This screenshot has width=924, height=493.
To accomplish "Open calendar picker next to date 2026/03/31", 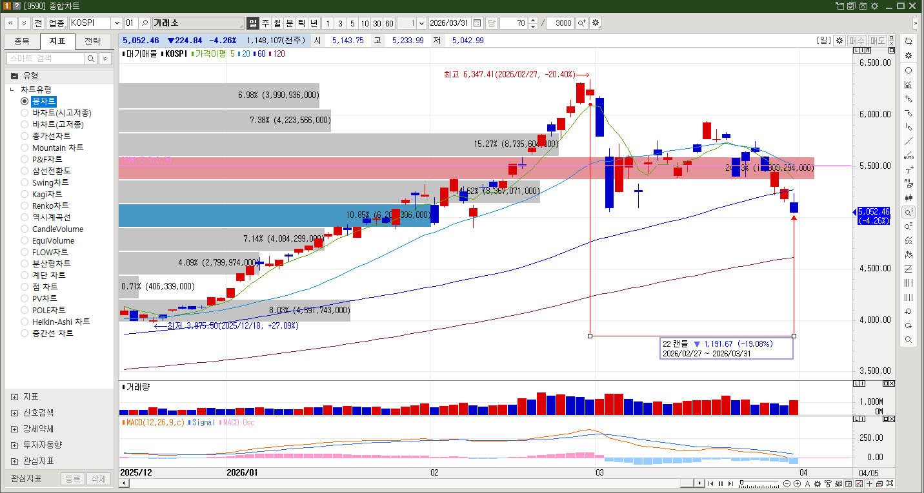I will pos(477,23).
